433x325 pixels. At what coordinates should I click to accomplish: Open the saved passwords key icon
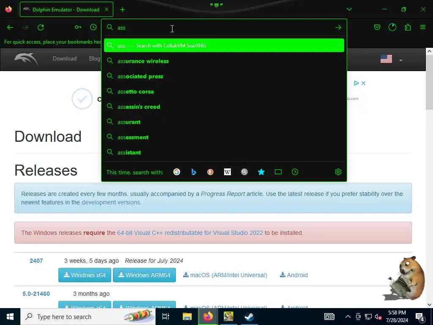click(x=78, y=27)
